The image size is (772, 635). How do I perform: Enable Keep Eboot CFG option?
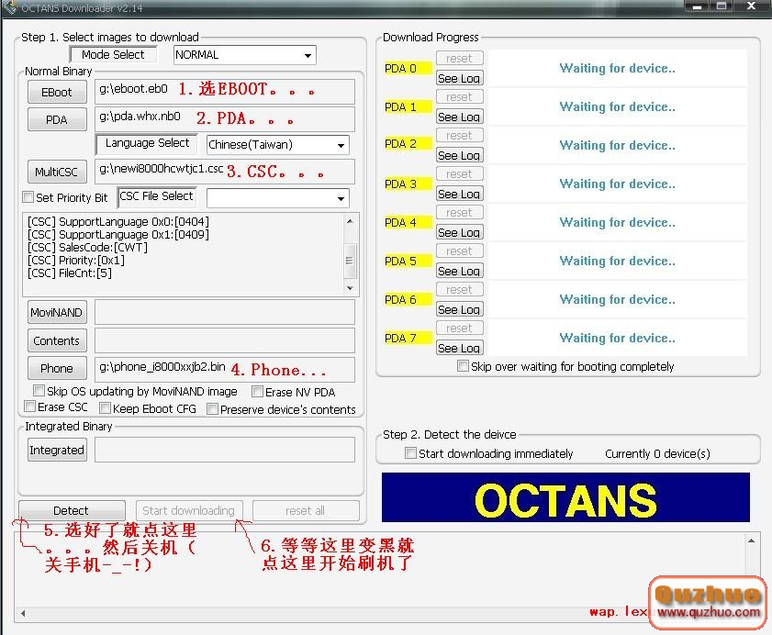coord(105,408)
